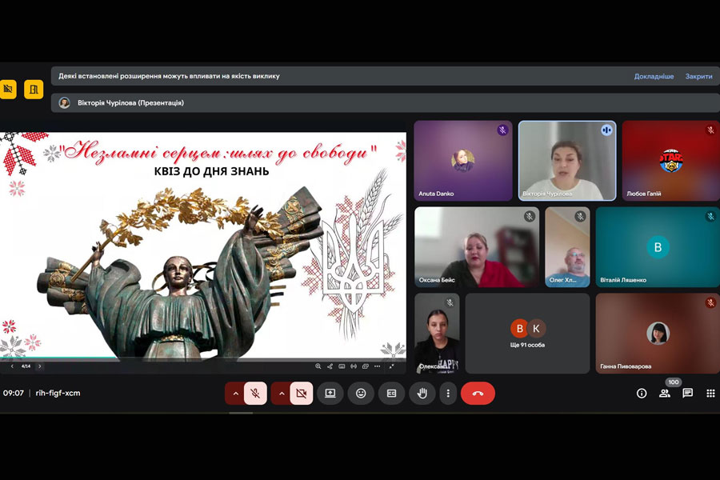This screenshot has height=480, width=720.
Task: Go to the previous slide
Action: pyautogui.click(x=12, y=366)
